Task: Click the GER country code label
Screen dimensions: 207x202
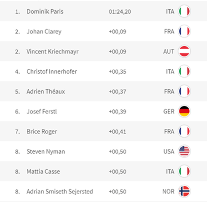Action: point(169,112)
